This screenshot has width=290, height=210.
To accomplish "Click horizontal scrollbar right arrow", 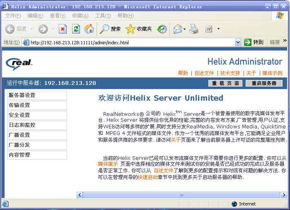I will point(284,195).
